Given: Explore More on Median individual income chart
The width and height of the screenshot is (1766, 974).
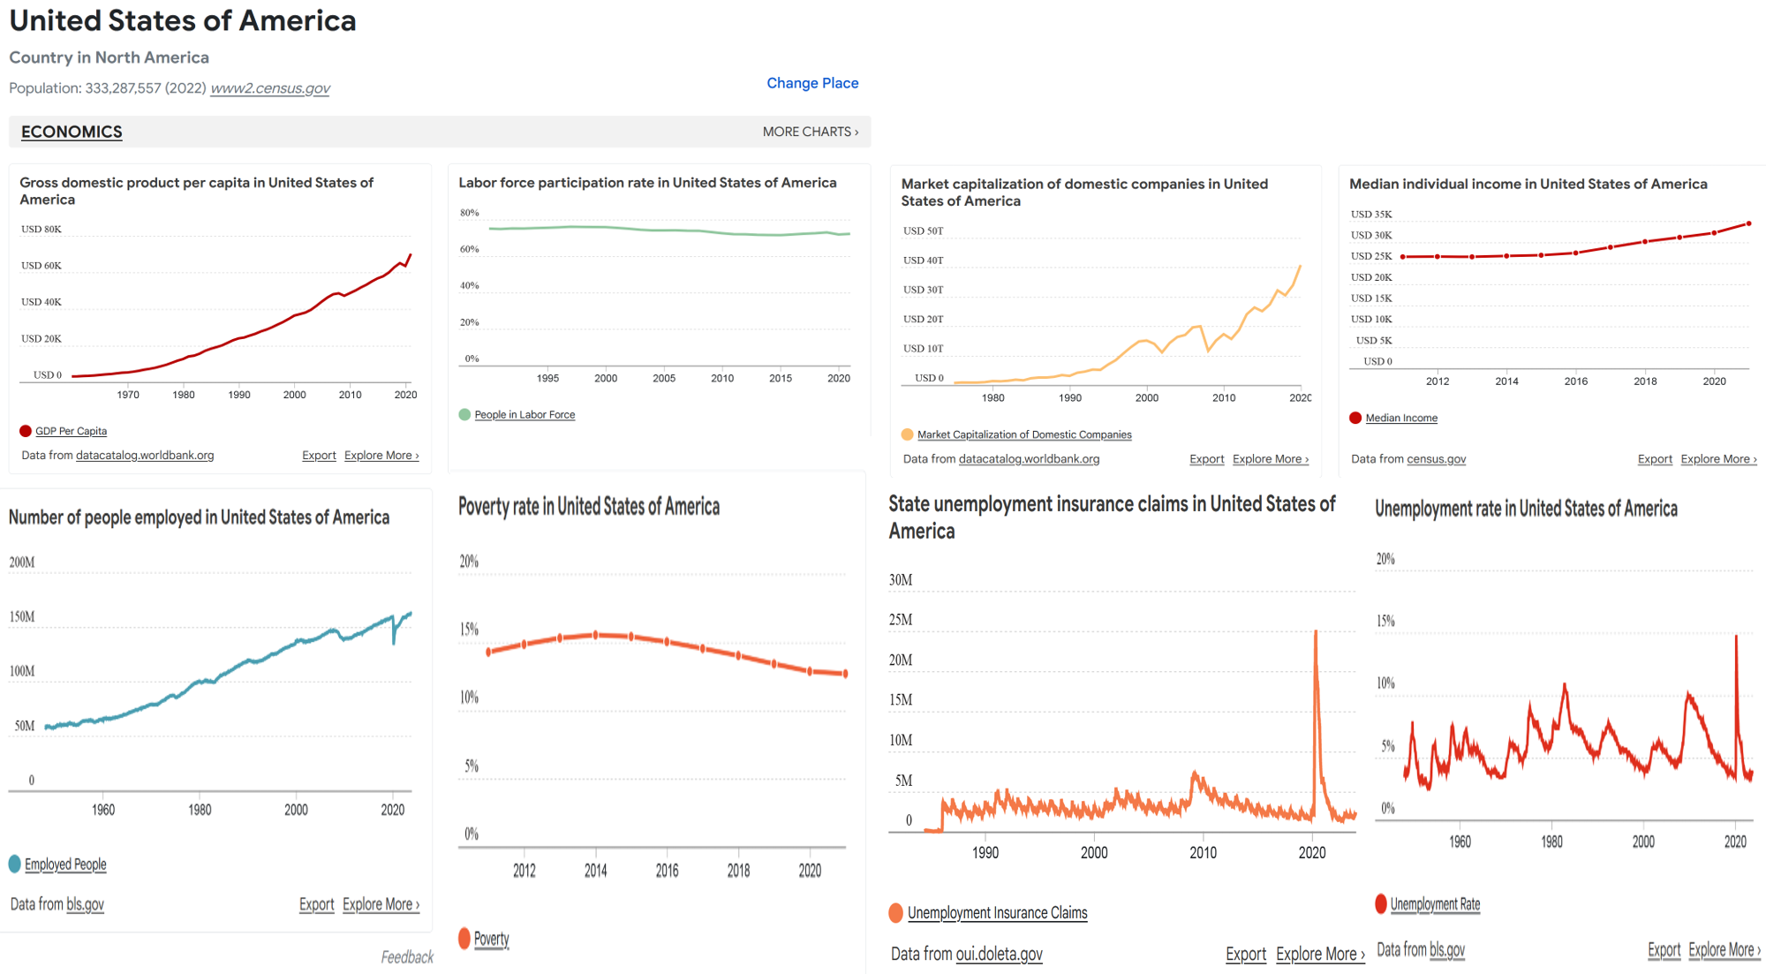Looking at the screenshot, I should 1717,459.
